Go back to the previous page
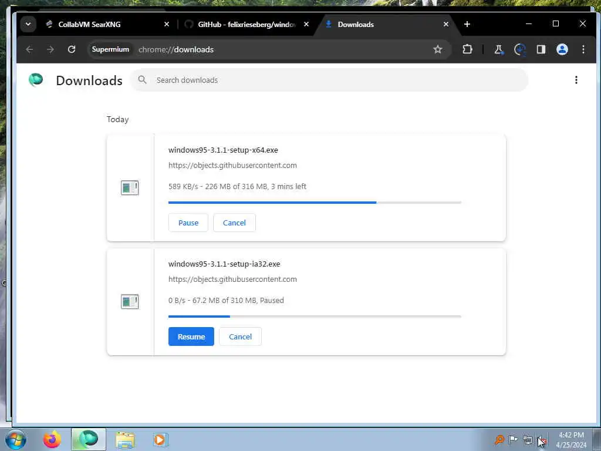 29,49
